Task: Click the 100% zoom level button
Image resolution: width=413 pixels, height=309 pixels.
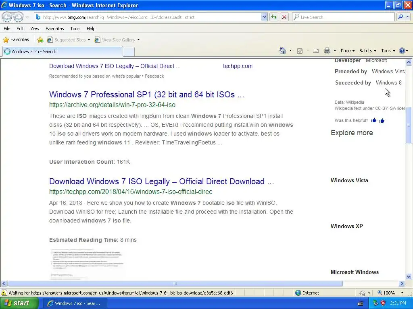Action: tap(386, 293)
